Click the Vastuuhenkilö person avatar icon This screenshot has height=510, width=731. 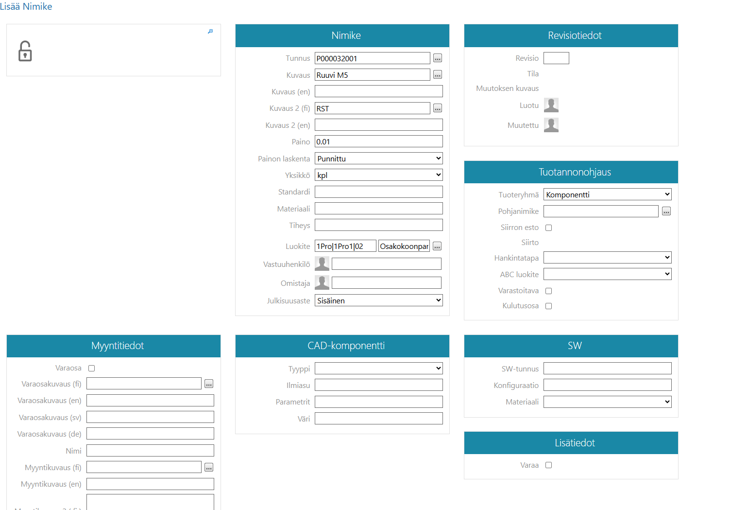pyautogui.click(x=322, y=264)
